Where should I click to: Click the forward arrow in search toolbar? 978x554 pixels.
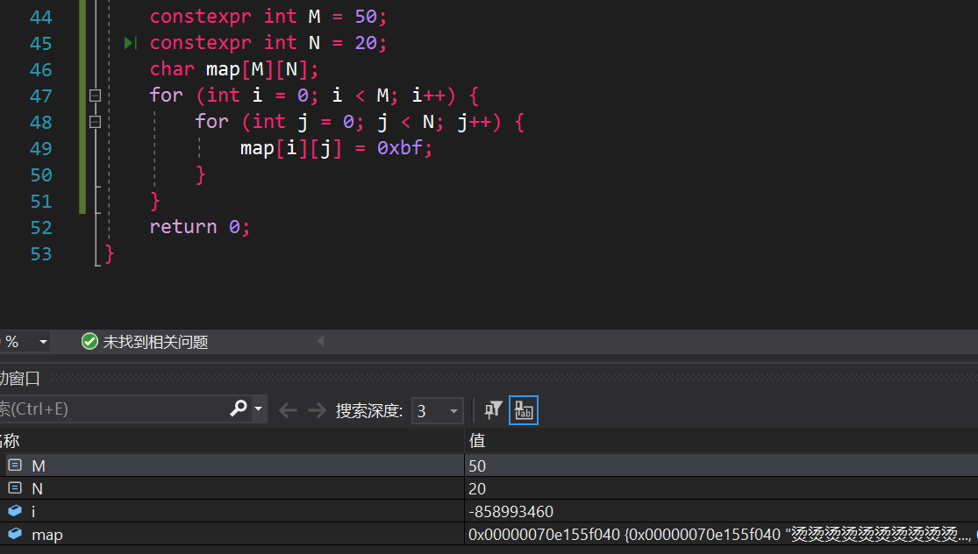tap(316, 410)
